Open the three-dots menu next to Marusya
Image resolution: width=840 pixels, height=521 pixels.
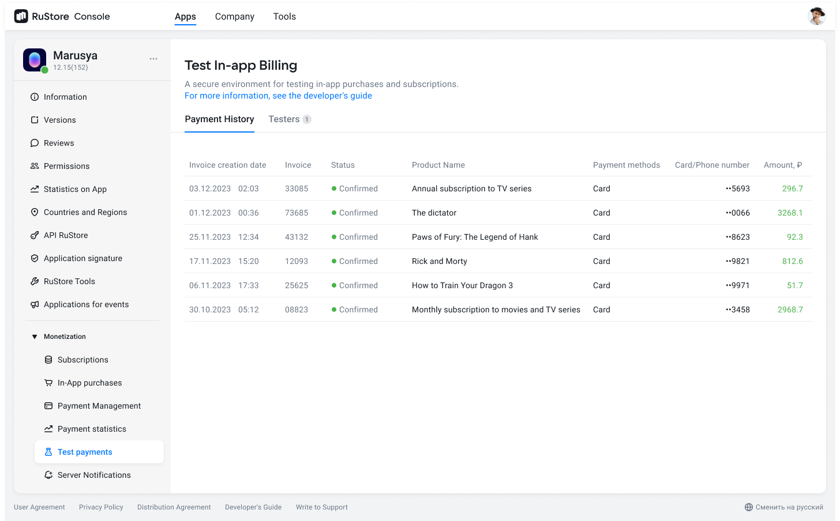[153, 59]
